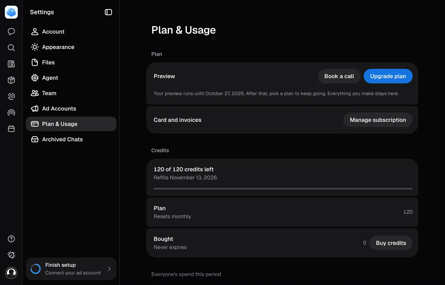The height and width of the screenshot is (285, 445).
Task: Collapse the settings sidebar panel icon
Action: pyautogui.click(x=108, y=12)
